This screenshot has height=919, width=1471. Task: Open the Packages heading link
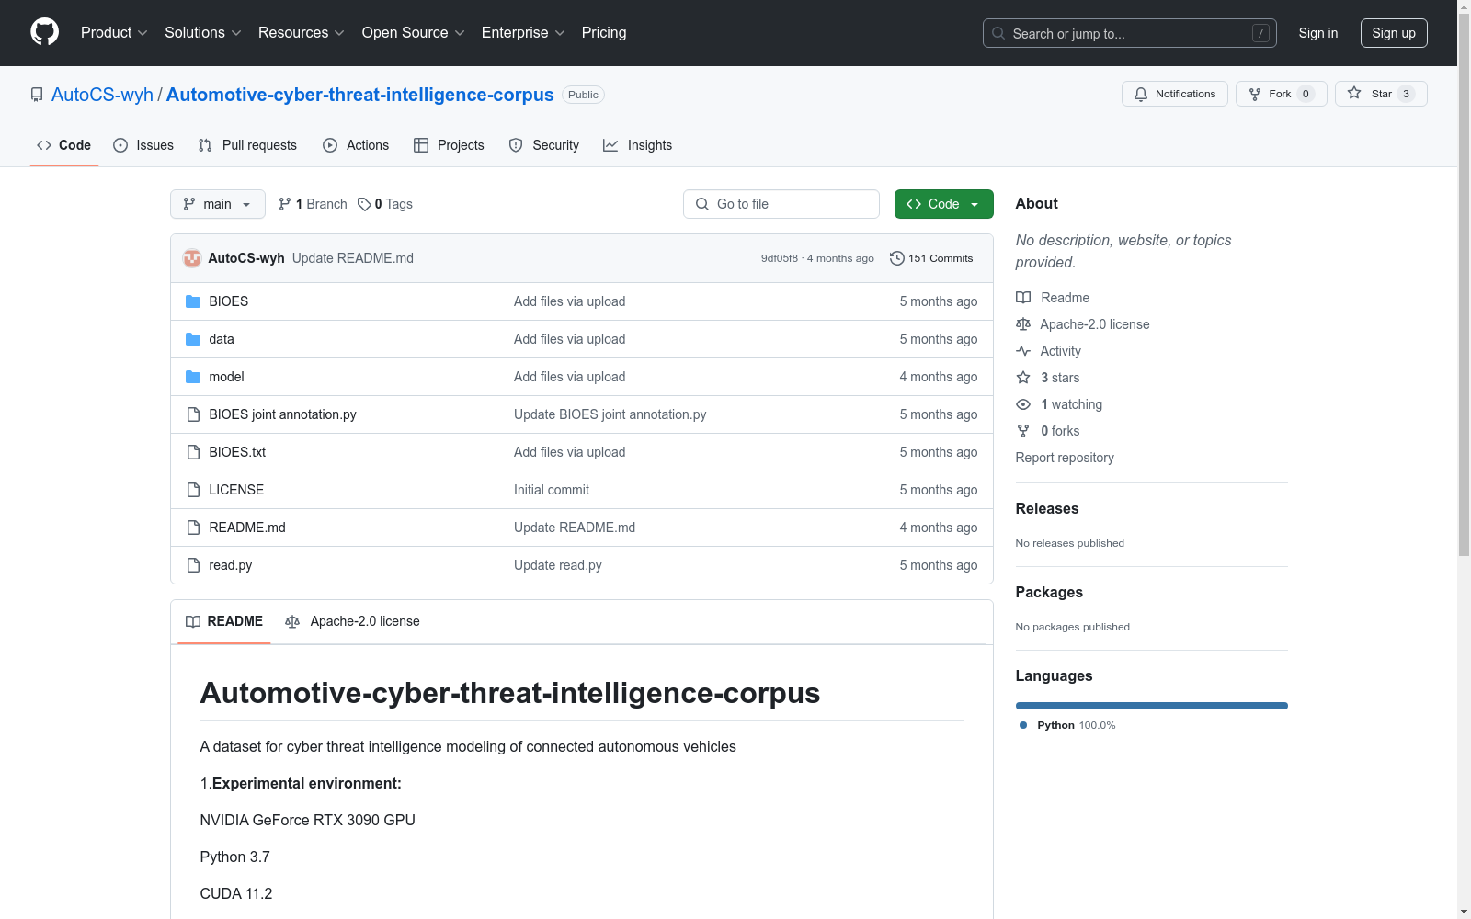tap(1049, 592)
